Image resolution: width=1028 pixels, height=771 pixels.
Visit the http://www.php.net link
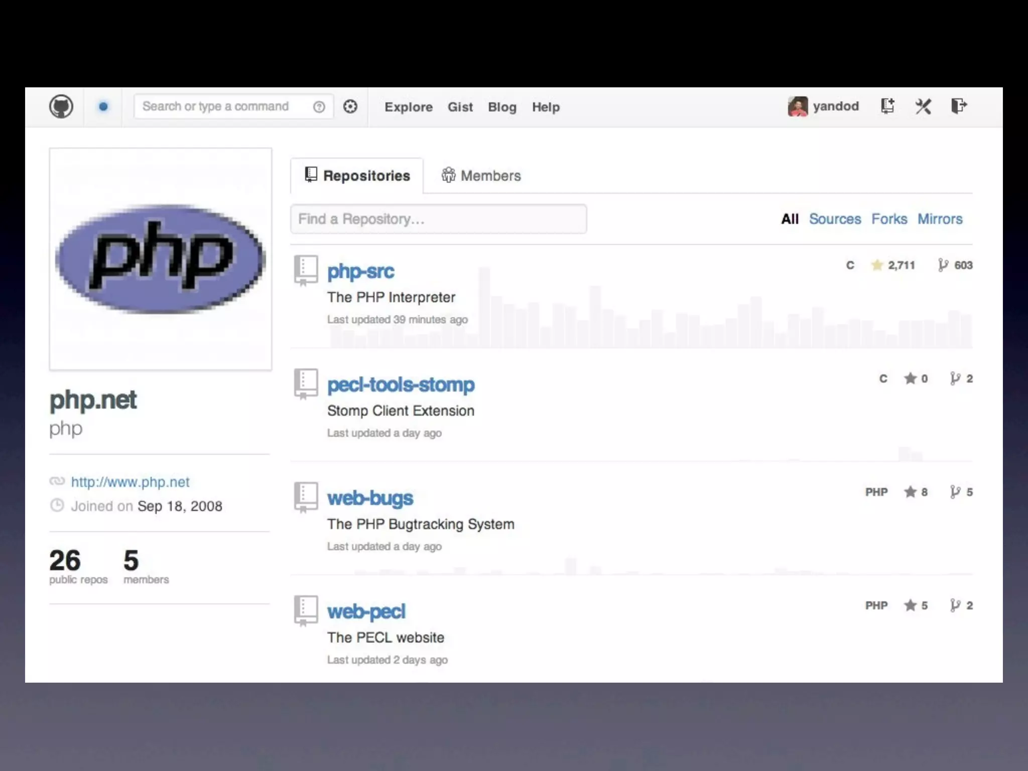(130, 482)
